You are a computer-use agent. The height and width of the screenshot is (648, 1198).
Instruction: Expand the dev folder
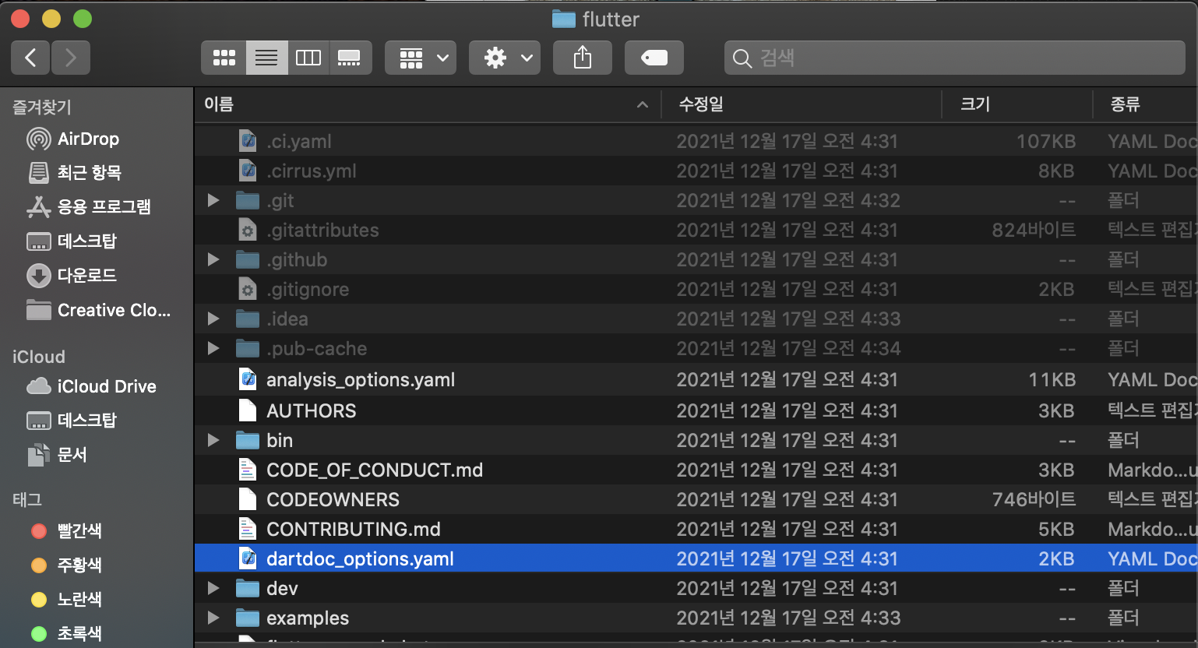tap(213, 588)
